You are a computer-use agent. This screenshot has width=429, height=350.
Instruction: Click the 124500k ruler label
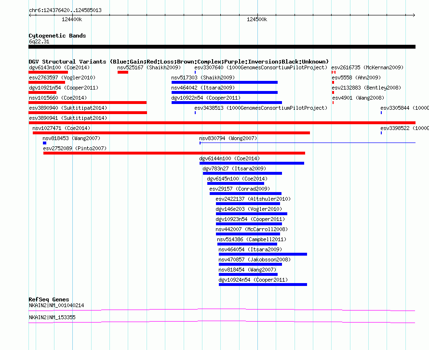pyautogui.click(x=257, y=19)
